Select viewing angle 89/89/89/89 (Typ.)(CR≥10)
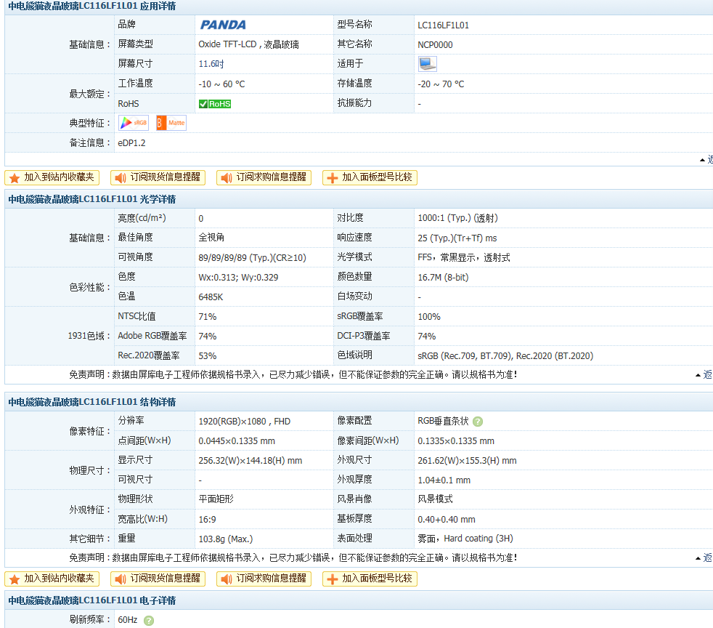This screenshot has width=713, height=628. 253,257
